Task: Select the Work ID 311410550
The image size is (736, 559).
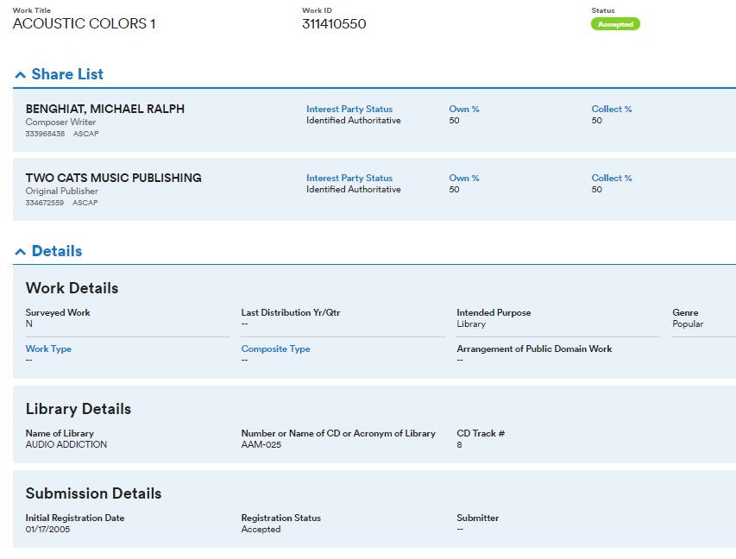Action: (x=334, y=24)
